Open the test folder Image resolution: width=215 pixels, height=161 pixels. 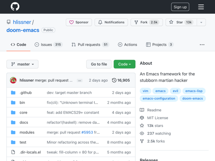pos(23,142)
